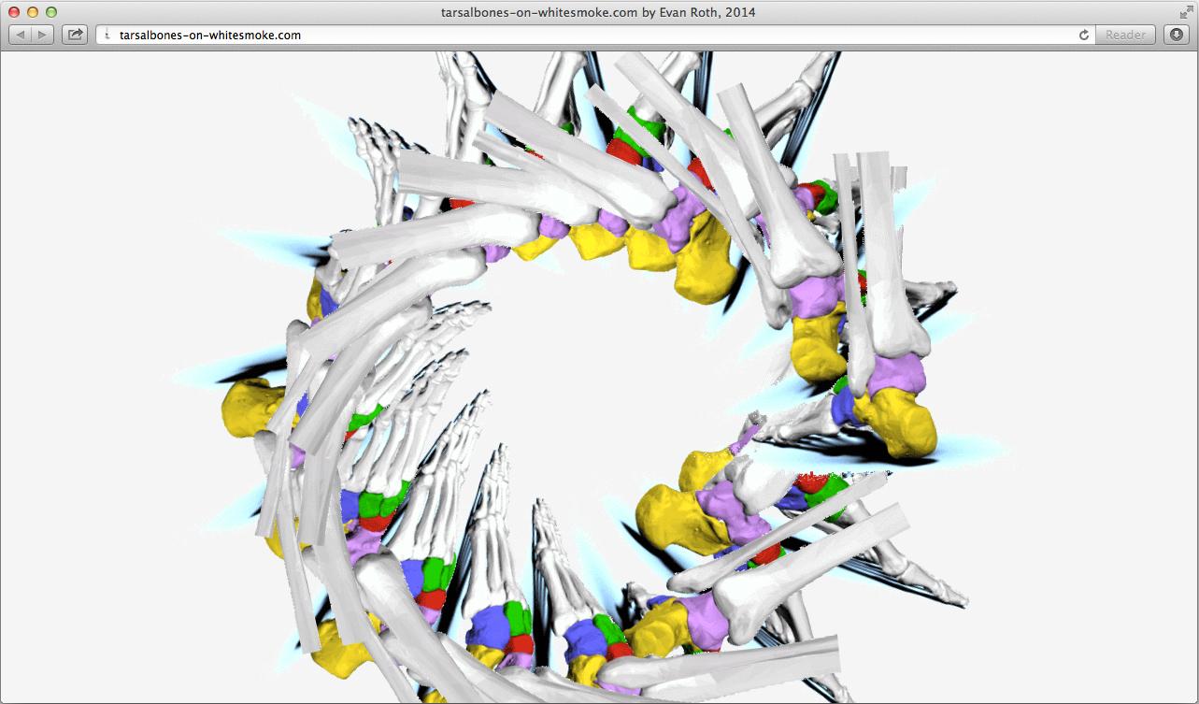Enable Reader view for this page
Viewport: 1199px width, 704px height.
[x=1125, y=35]
